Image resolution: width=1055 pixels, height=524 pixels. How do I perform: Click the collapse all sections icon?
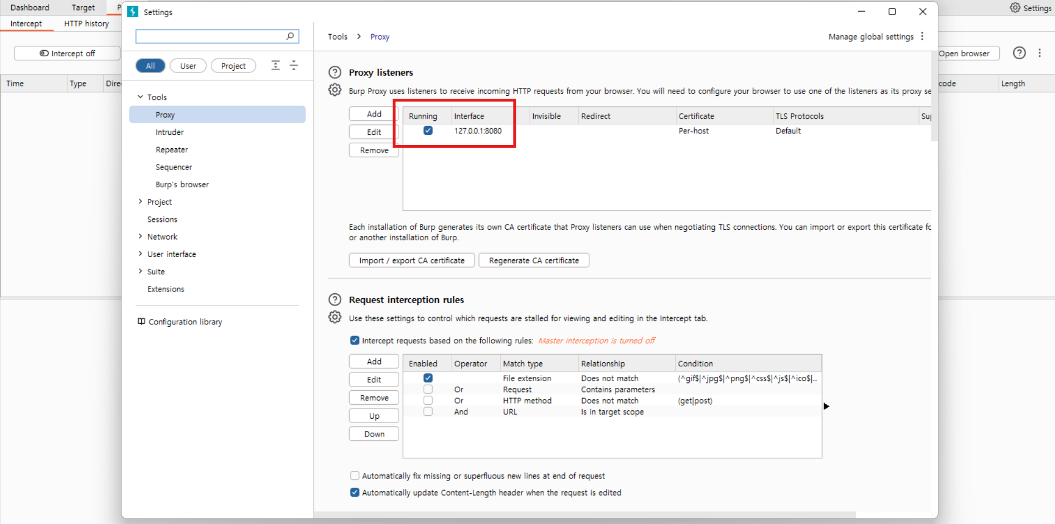(294, 66)
